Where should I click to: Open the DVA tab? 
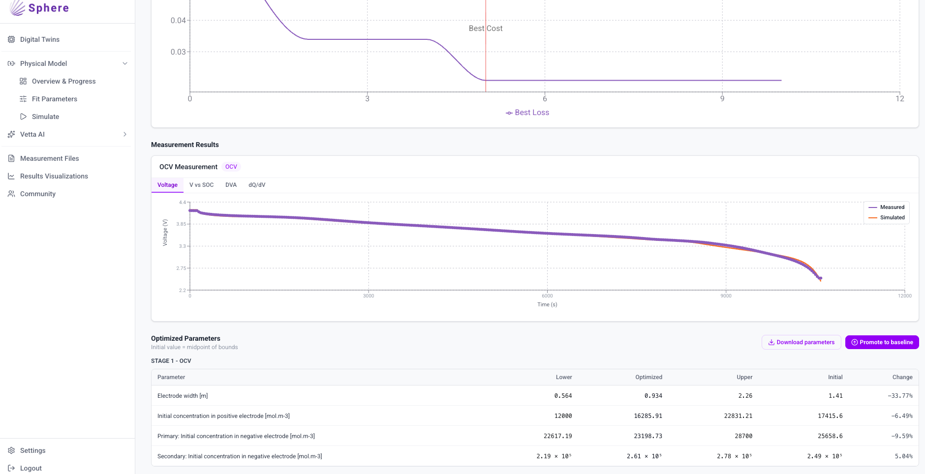point(231,185)
